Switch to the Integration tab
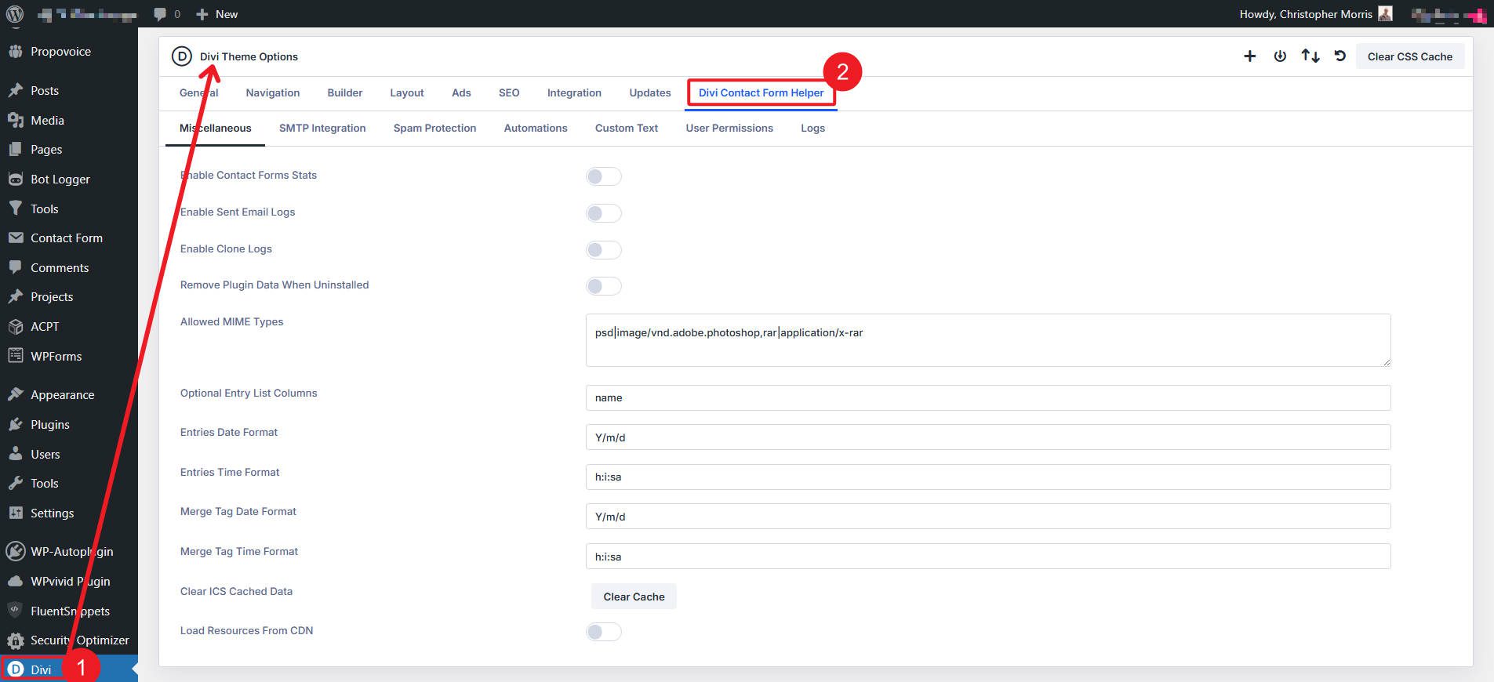 pos(574,93)
